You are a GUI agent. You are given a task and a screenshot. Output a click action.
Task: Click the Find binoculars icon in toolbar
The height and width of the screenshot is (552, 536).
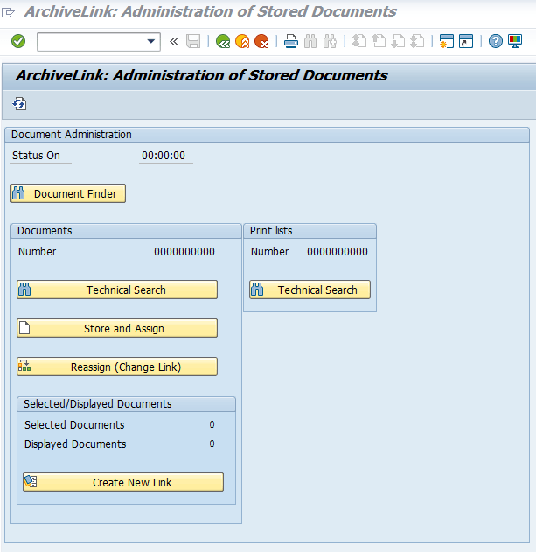coord(310,41)
